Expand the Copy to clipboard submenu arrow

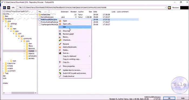89,56
